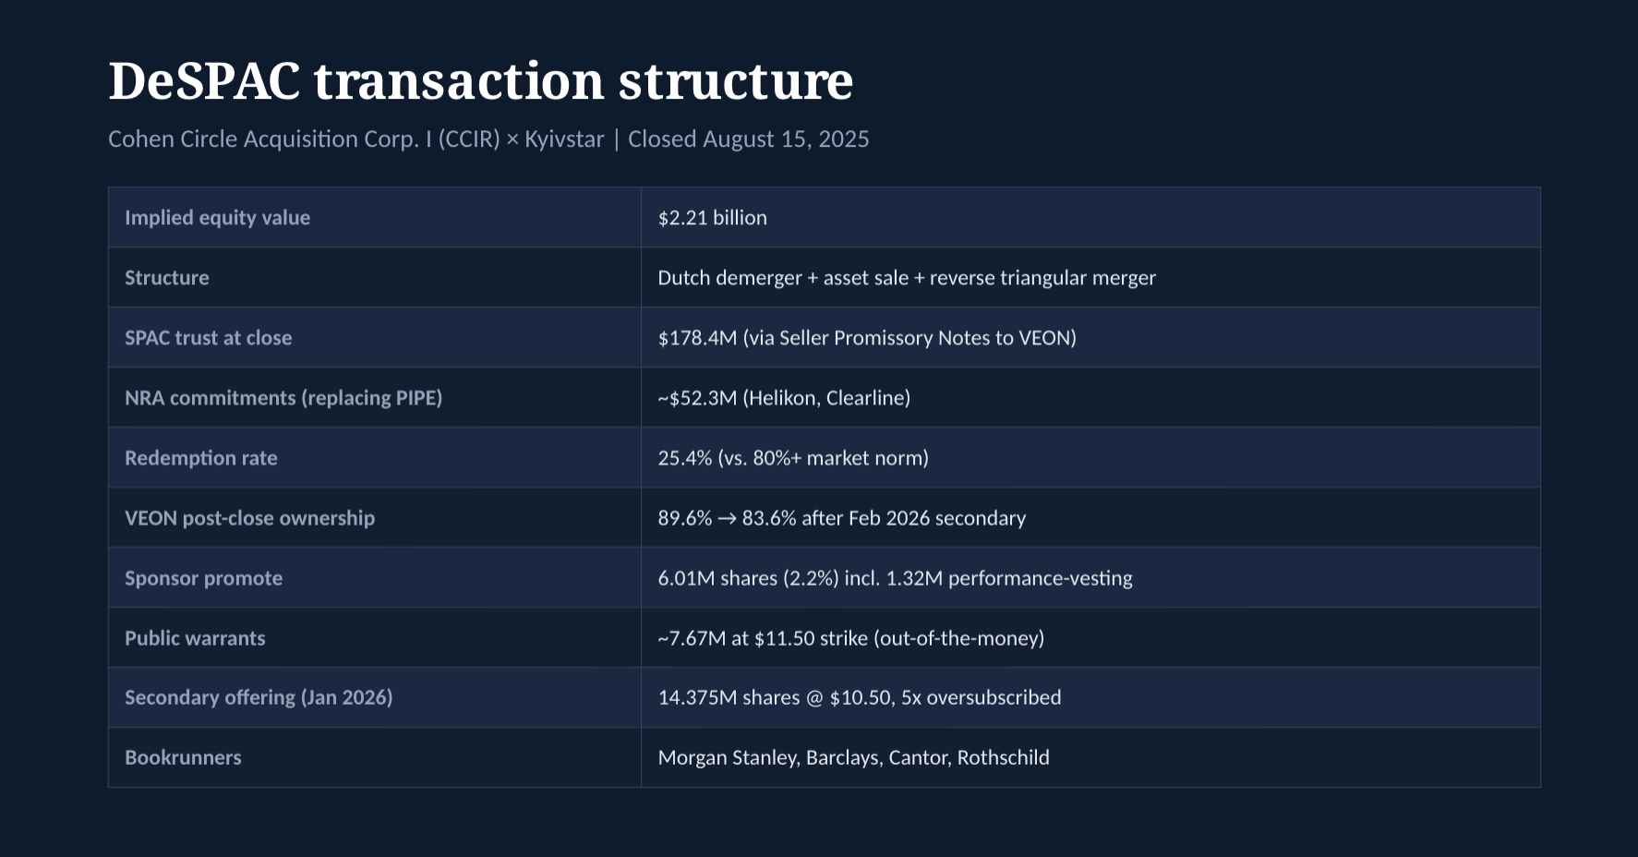Image resolution: width=1638 pixels, height=857 pixels.
Task: Select the "~$52.3M (Helikon, Clearline)" cell
Action: [x=784, y=398]
